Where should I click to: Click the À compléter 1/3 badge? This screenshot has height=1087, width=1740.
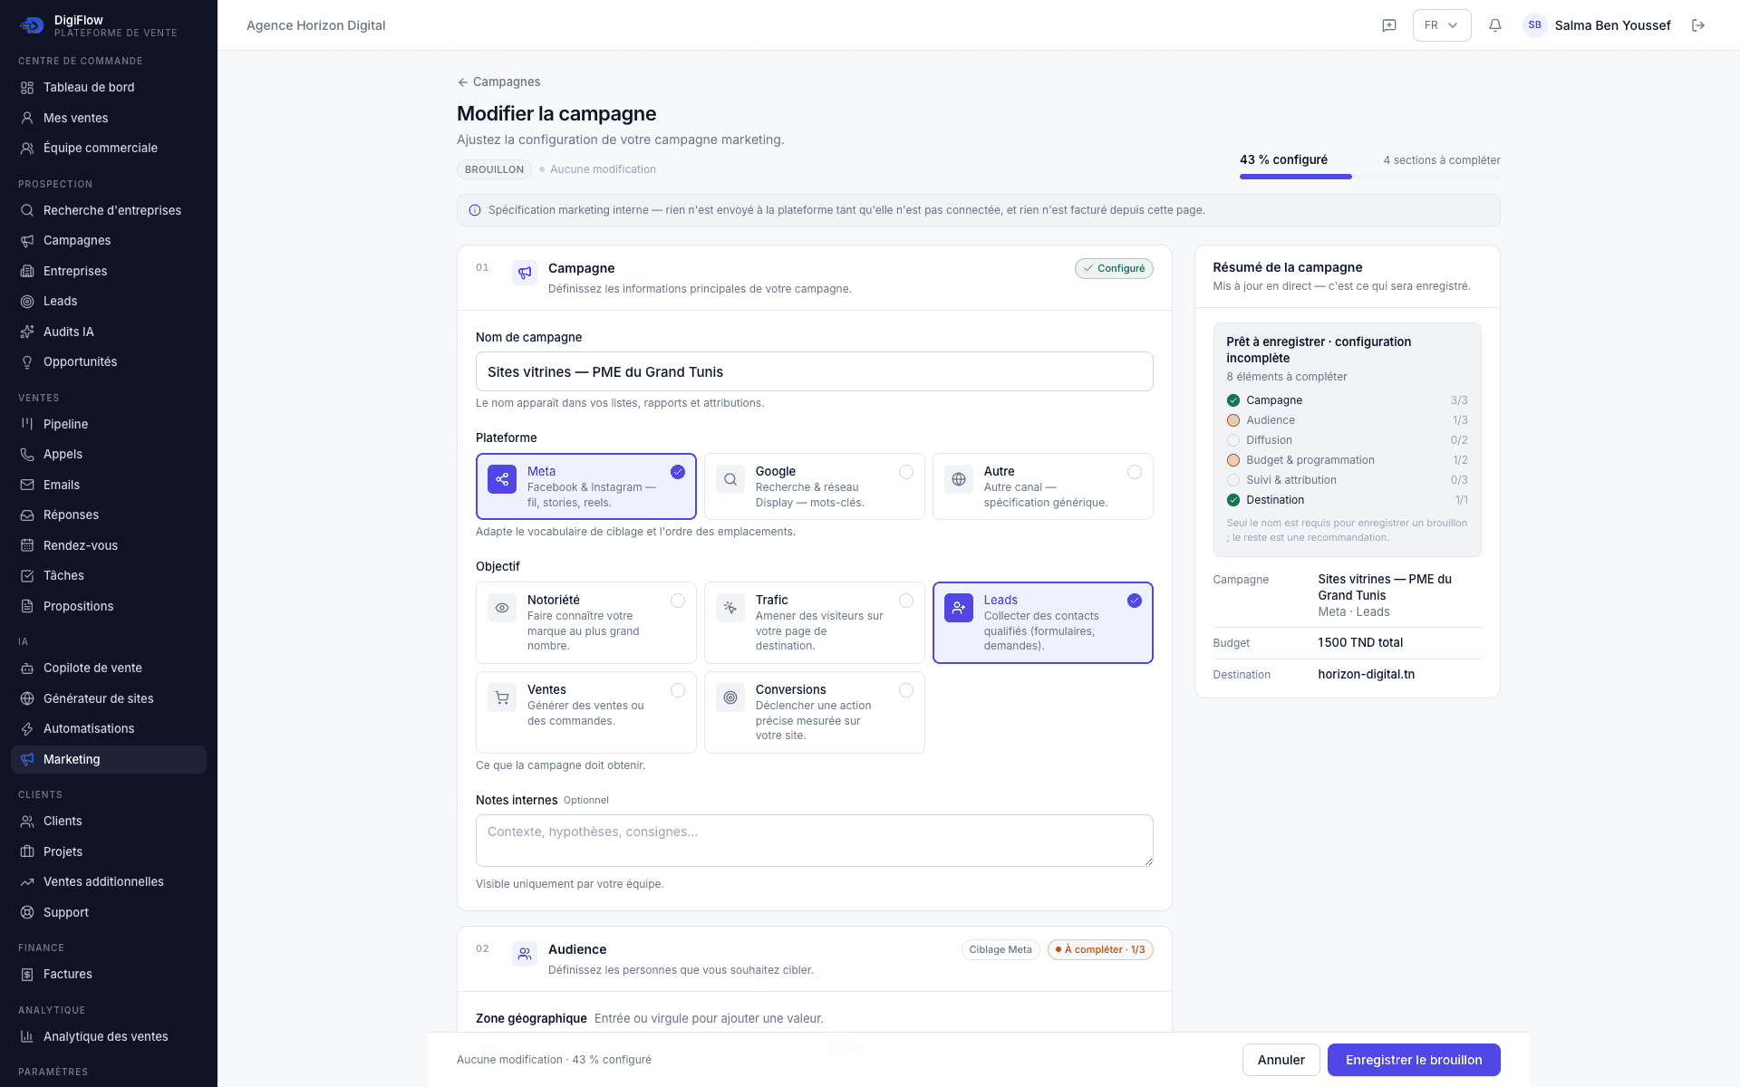[1100, 949]
